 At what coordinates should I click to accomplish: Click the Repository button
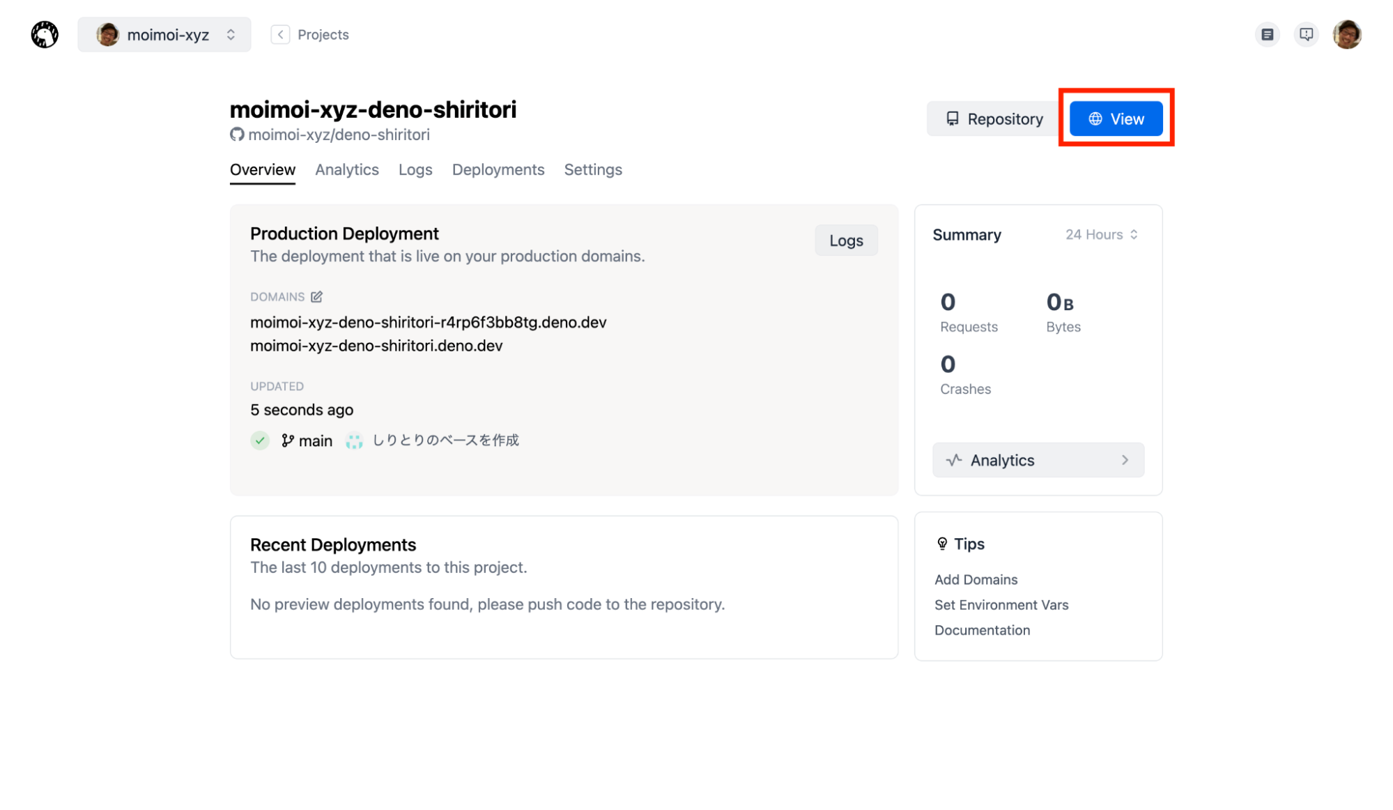(x=994, y=119)
